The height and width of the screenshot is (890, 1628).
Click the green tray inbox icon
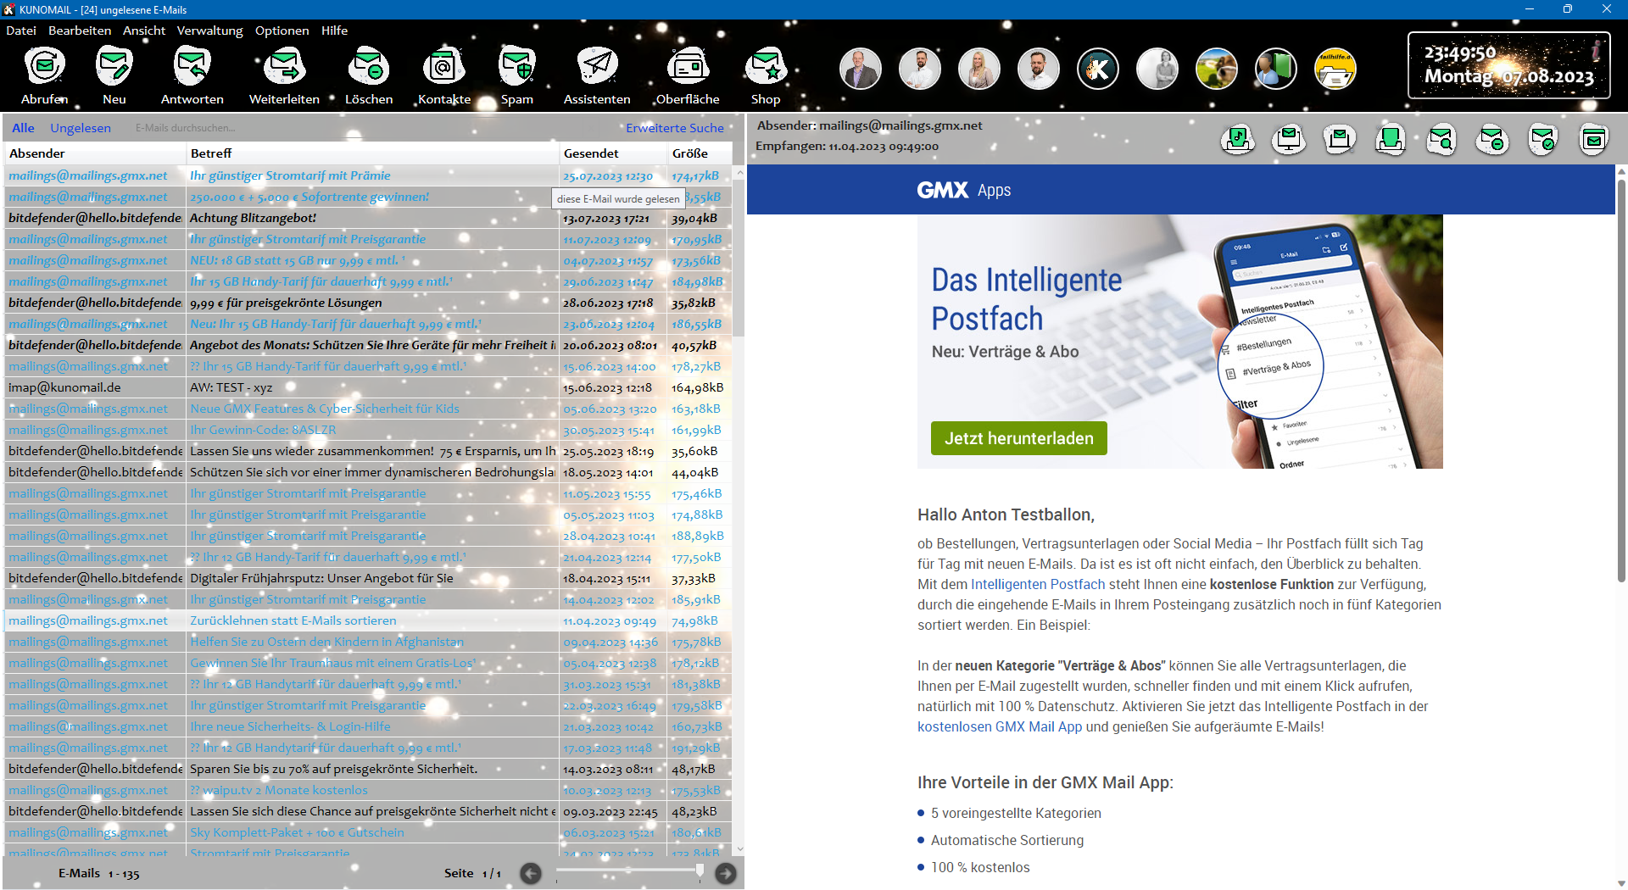[x=1391, y=138]
